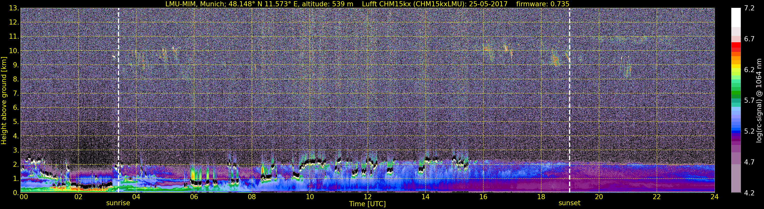Click the height axis tick label '11.'
764x209 pixels.
14,36
